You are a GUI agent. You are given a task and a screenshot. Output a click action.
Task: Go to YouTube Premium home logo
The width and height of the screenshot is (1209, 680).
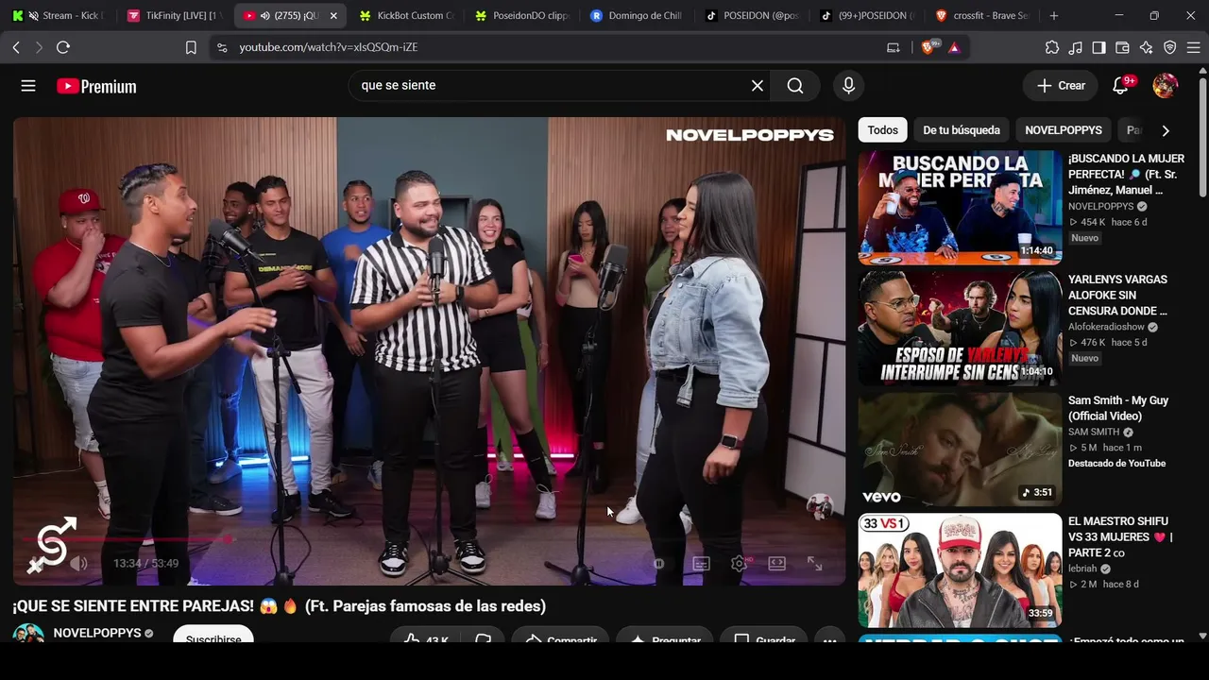click(96, 86)
